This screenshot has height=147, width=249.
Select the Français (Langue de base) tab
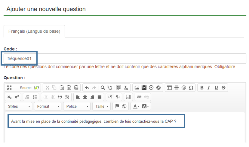[x=34, y=31]
